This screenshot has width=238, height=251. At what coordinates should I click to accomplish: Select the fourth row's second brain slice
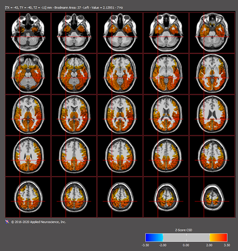[x=74, y=156]
